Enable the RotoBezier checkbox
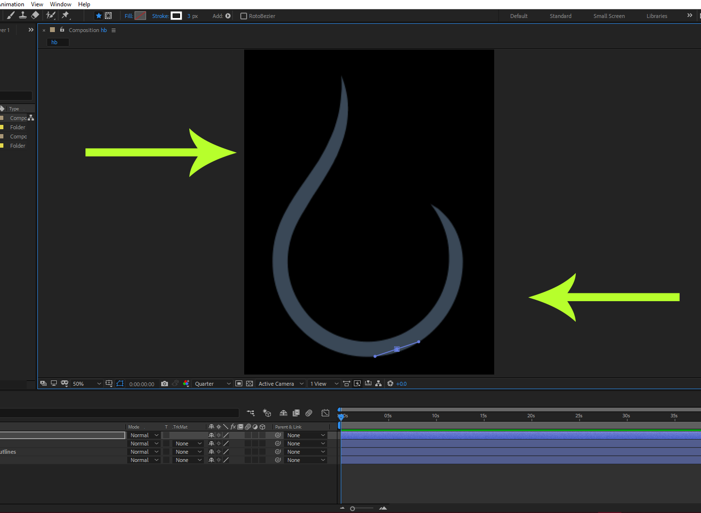The height and width of the screenshot is (513, 701). point(243,16)
